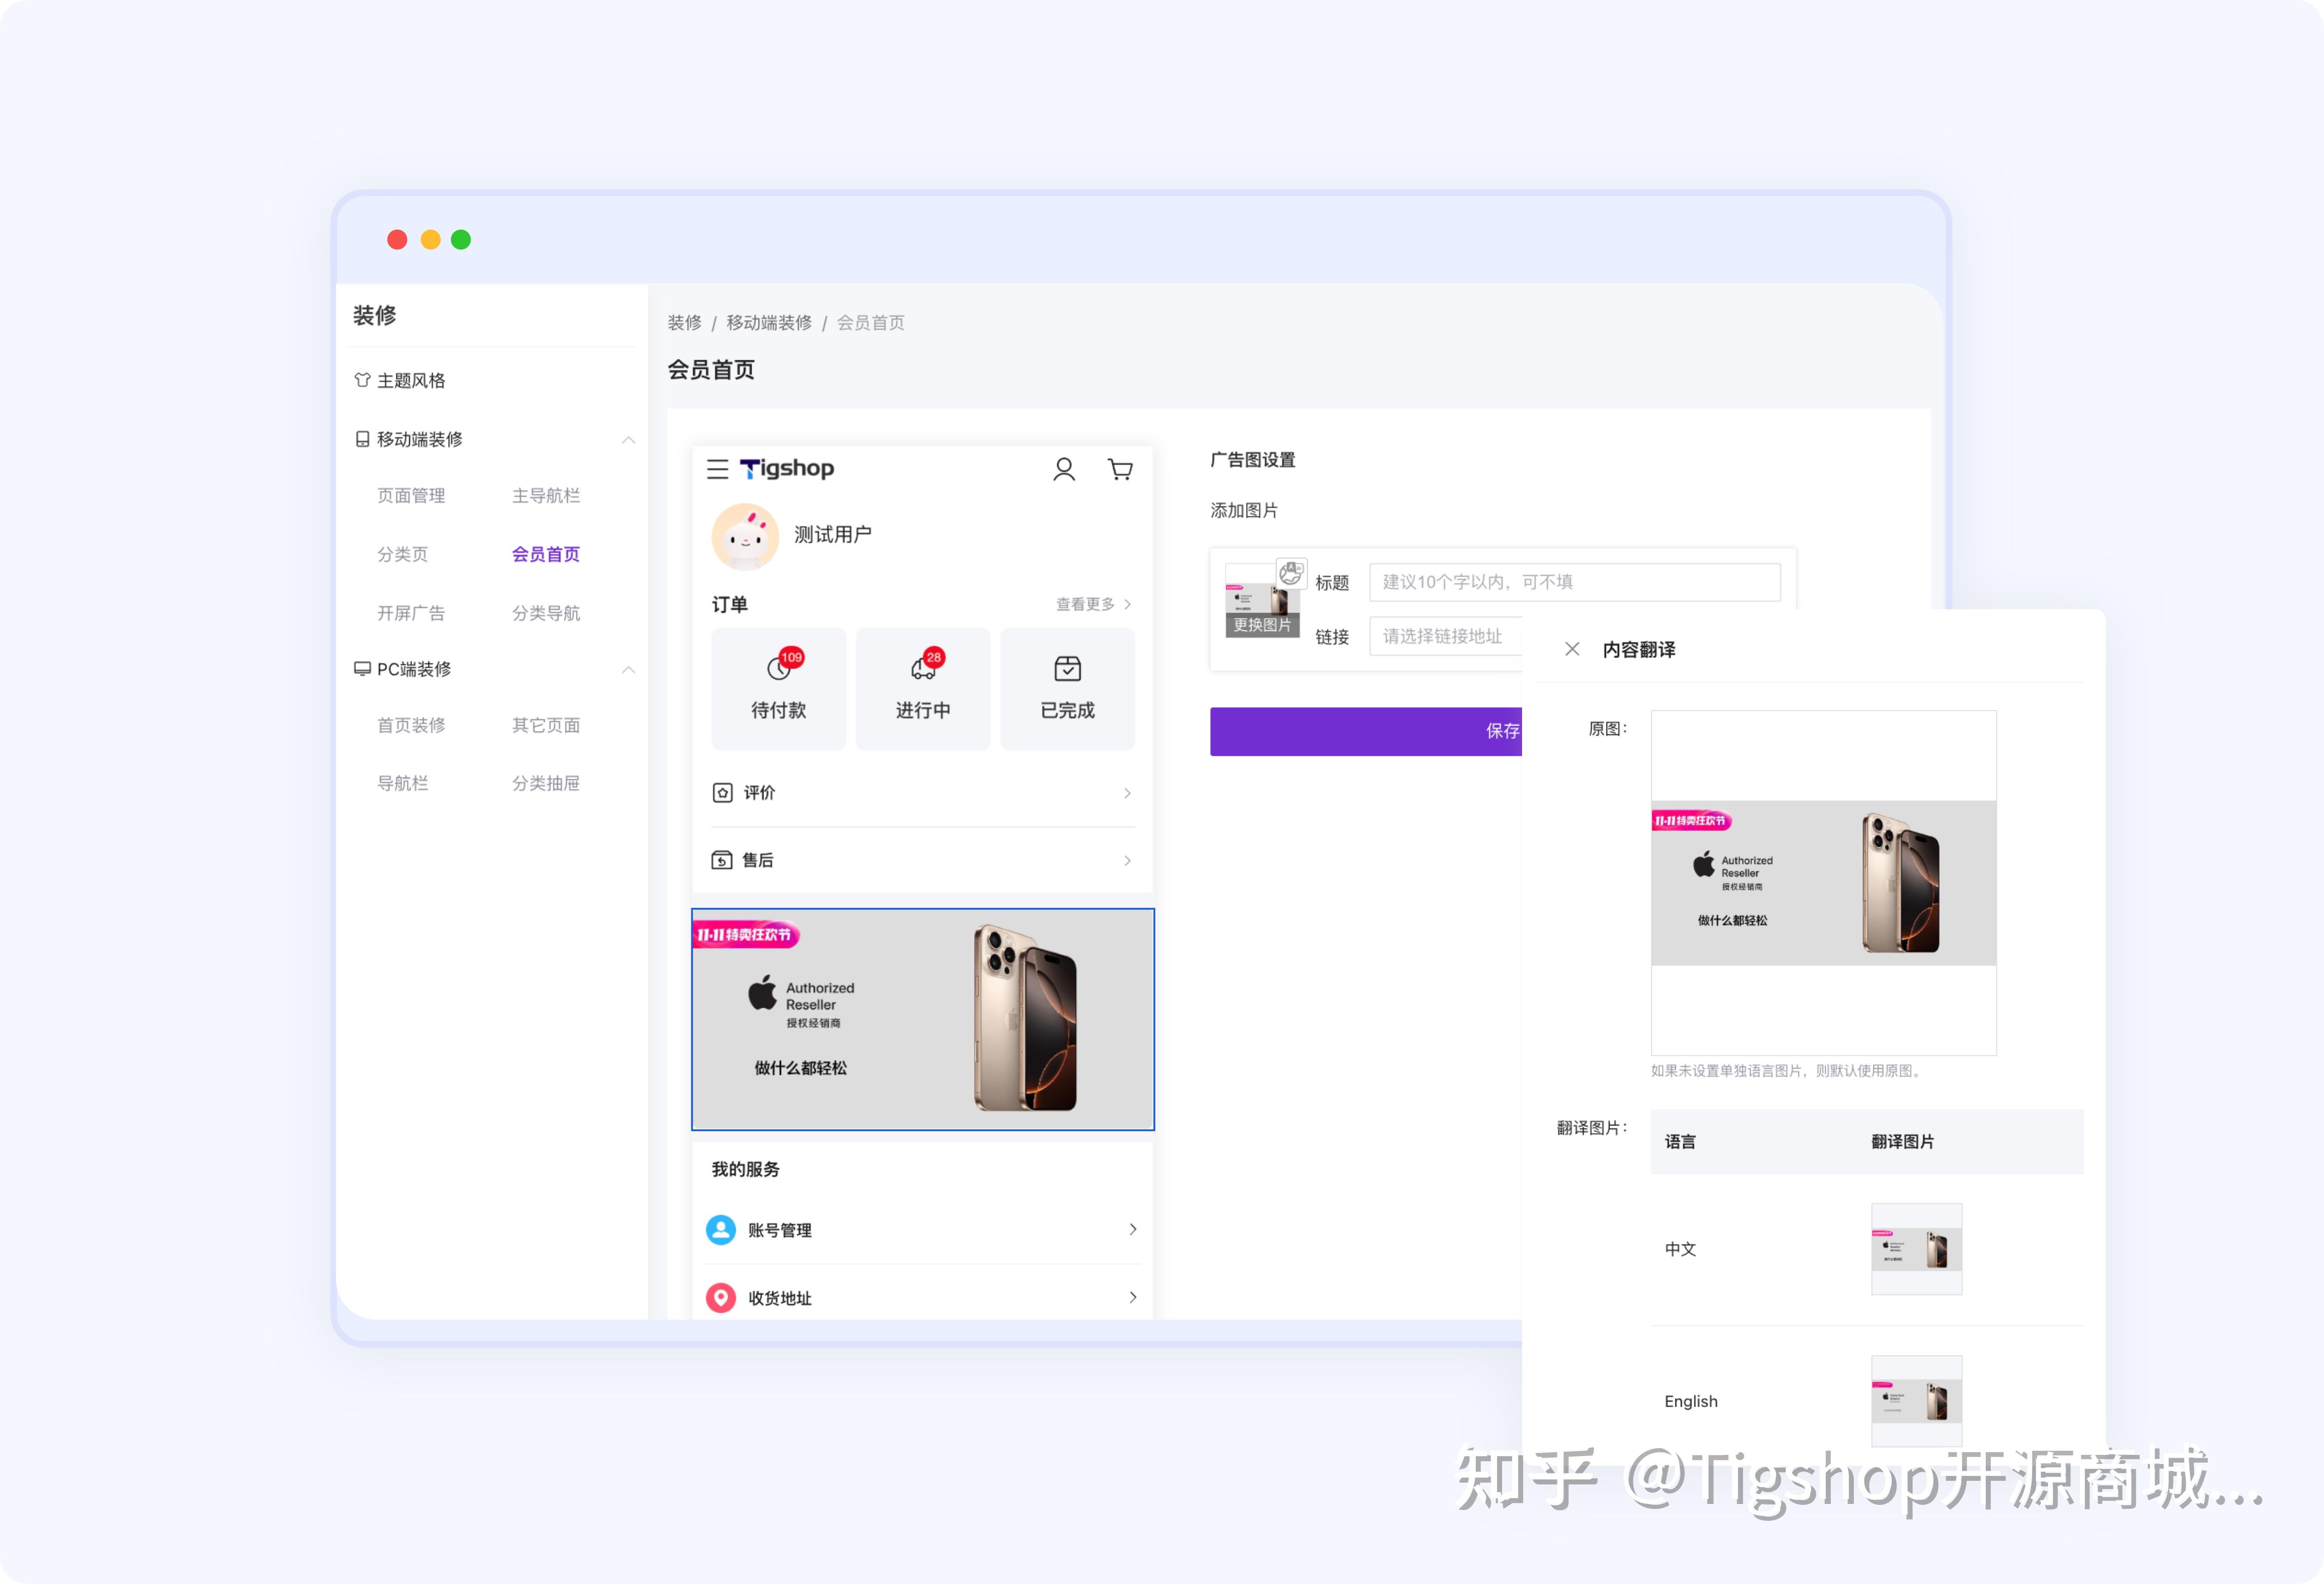Click the 账号管理 account icon
This screenshot has width=2324, height=1584.
tap(721, 1229)
